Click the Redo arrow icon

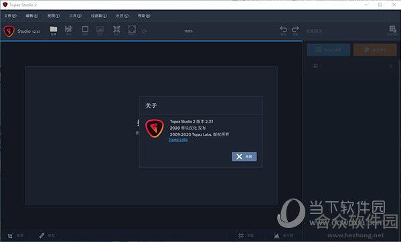295,30
